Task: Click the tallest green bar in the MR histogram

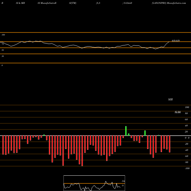Action: pos(126,131)
